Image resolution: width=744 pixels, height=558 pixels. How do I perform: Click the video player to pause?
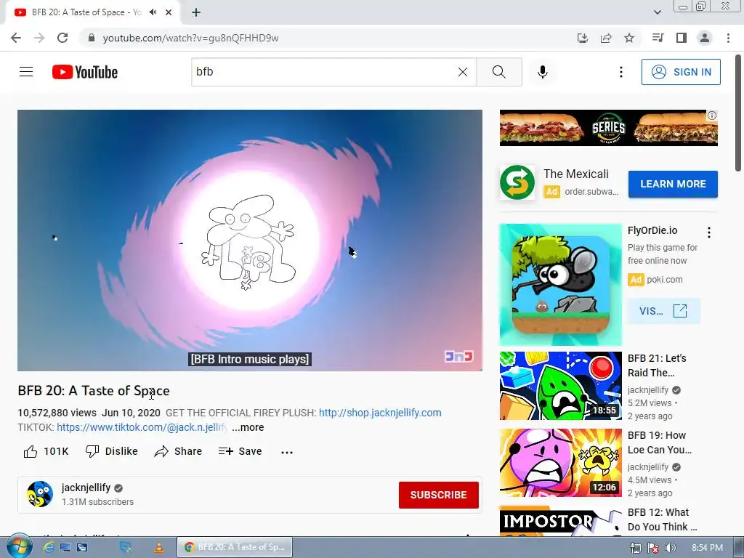coord(250,240)
